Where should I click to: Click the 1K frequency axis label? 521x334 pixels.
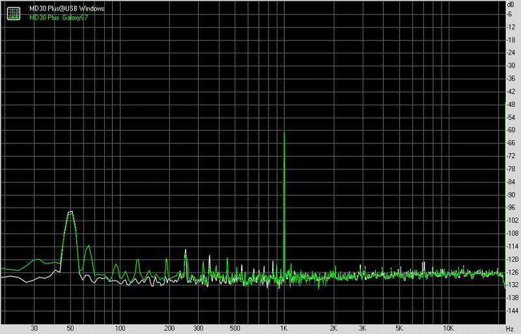click(x=284, y=329)
